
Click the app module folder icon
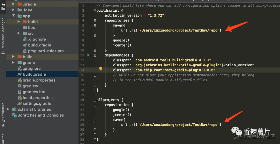[x=20, y=16]
